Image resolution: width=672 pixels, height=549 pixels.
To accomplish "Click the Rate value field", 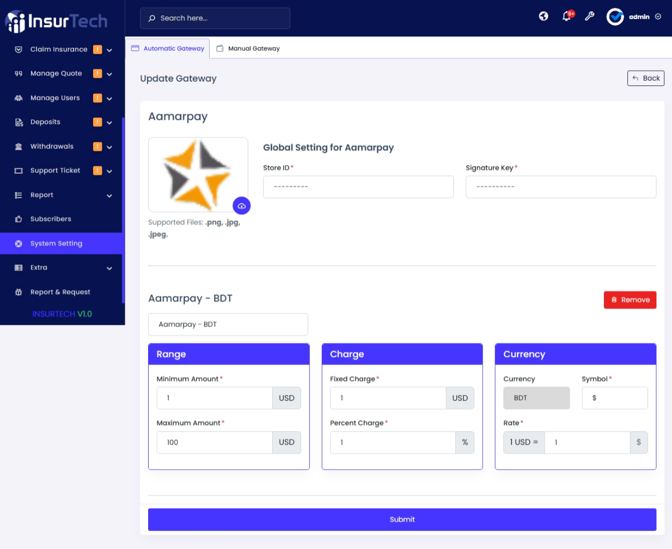I will [587, 442].
